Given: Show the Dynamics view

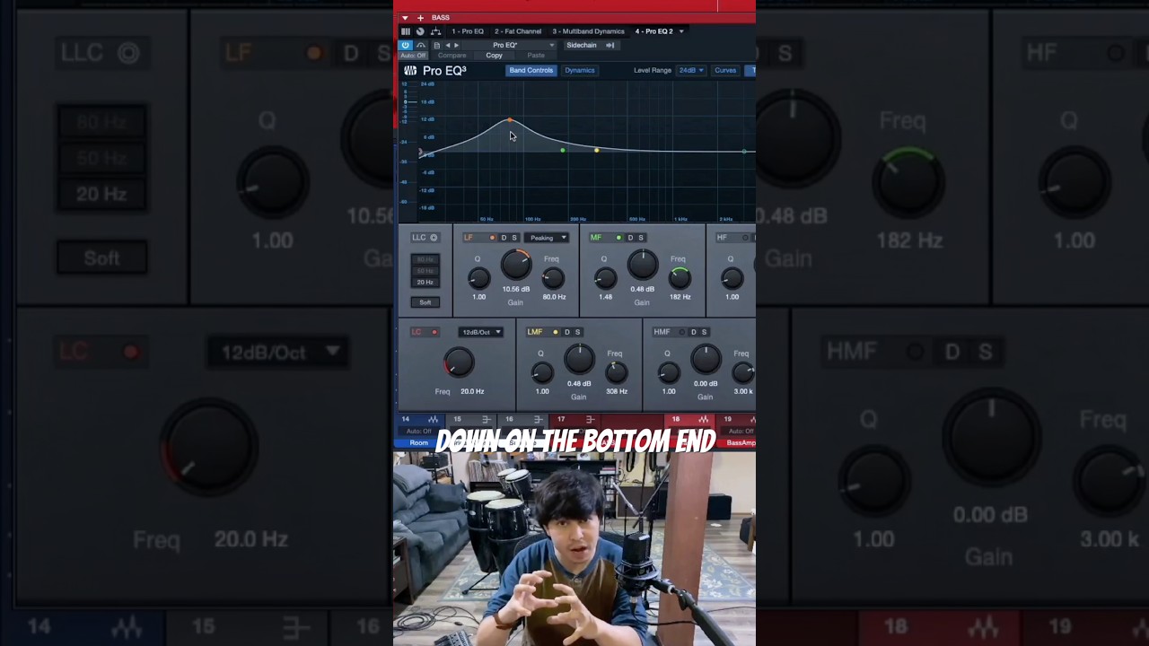Looking at the screenshot, I should [x=580, y=70].
